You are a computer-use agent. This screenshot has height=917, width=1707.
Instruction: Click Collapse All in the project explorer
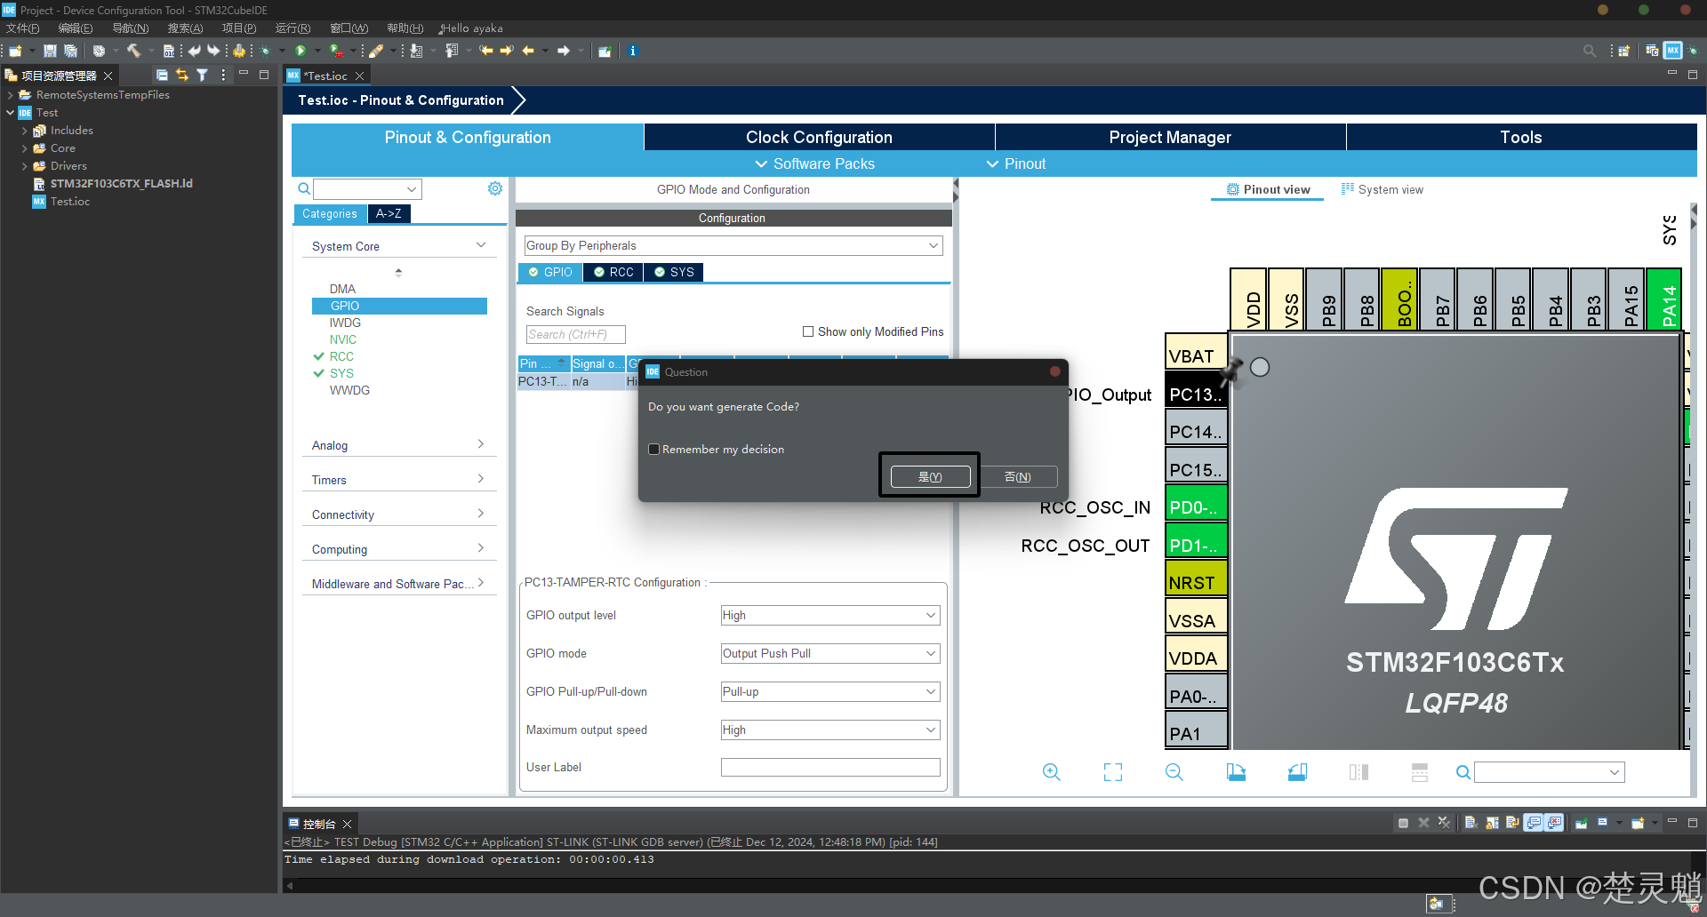click(162, 76)
